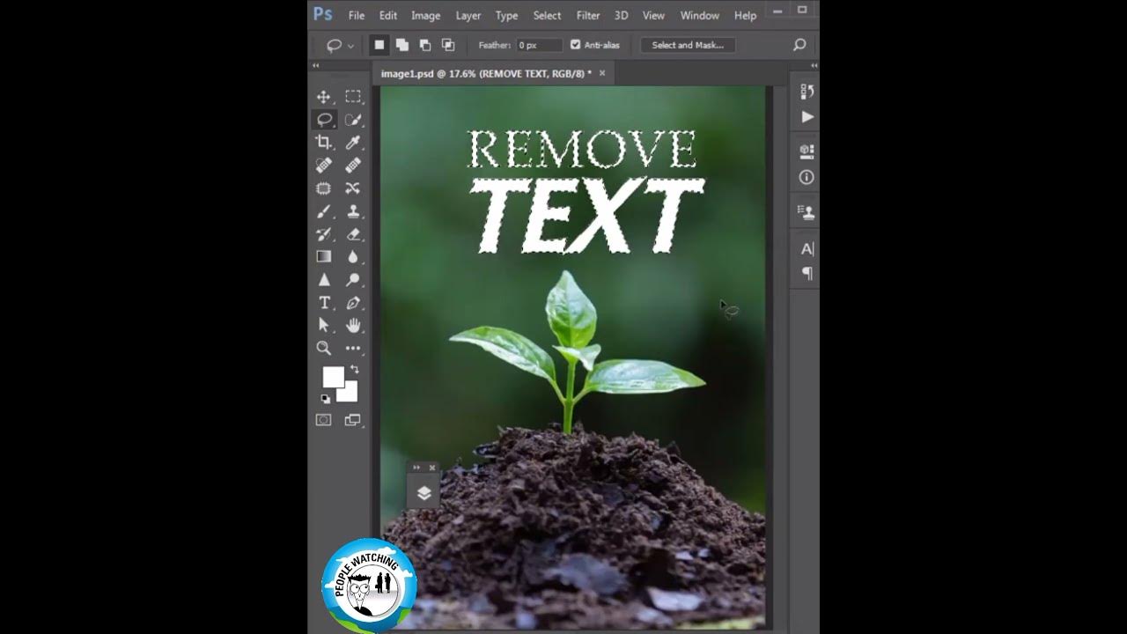Select the Path Selection arrow tool
The height and width of the screenshot is (634, 1127).
tap(323, 325)
